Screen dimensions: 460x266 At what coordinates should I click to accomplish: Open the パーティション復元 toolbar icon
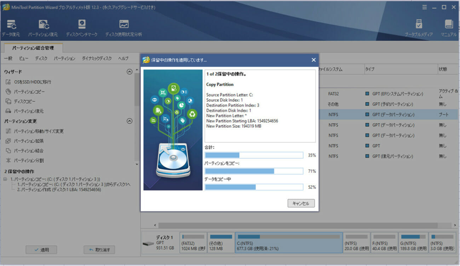coord(43,28)
